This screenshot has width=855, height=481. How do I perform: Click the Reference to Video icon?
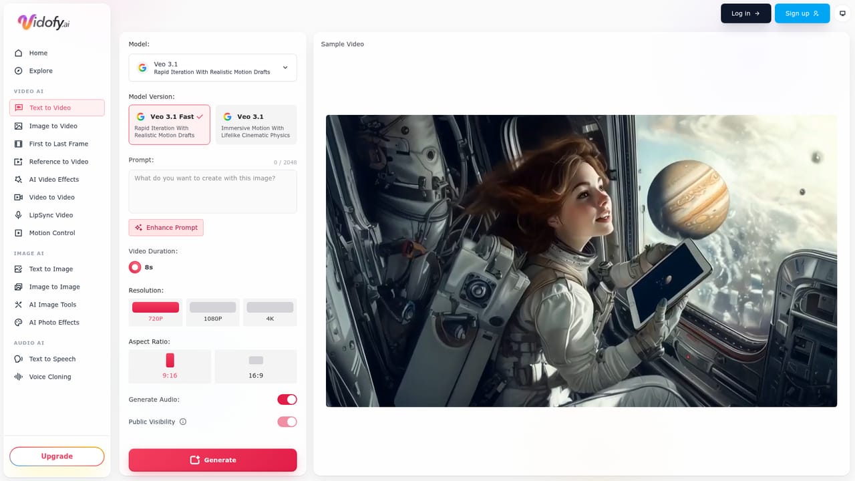tap(19, 162)
